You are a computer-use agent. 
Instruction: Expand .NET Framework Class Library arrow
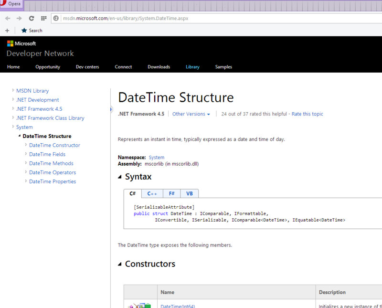tap(13, 117)
